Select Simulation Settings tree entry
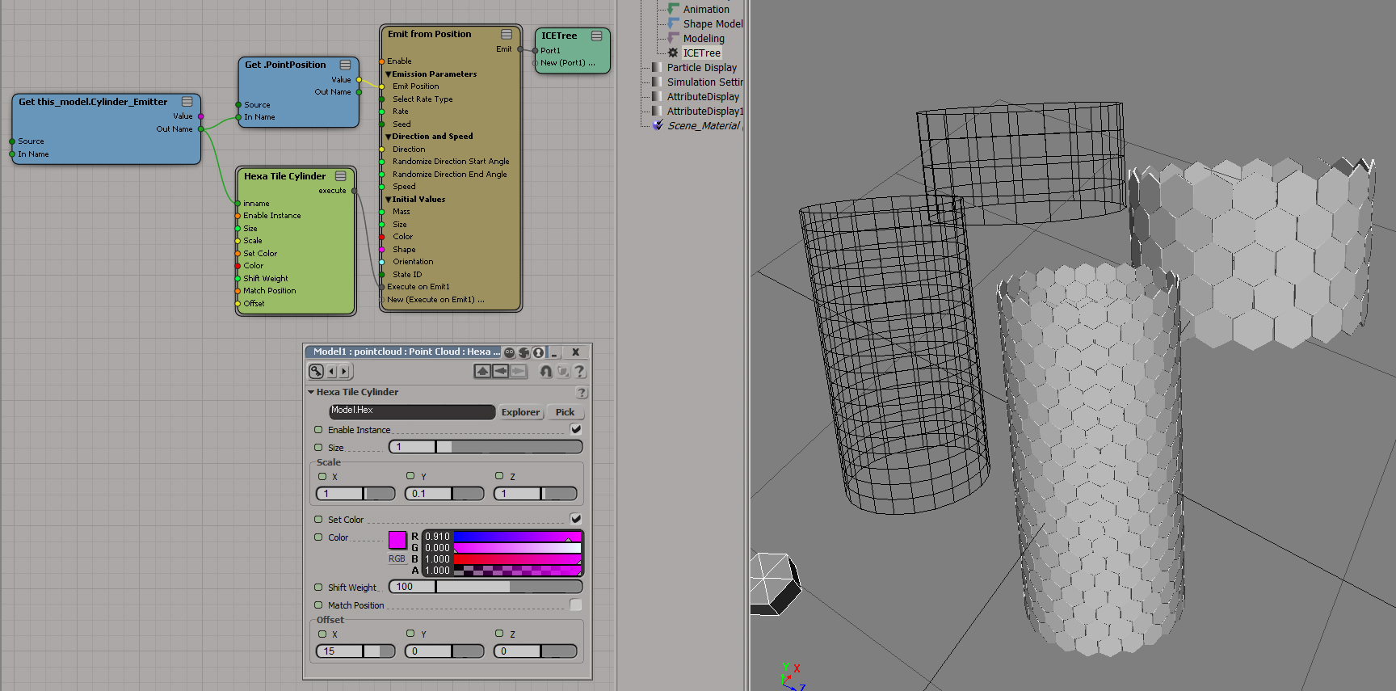Screen dimensions: 1396x691 pos(704,82)
